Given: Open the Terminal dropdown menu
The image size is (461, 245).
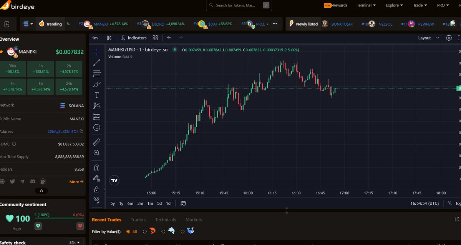Looking at the screenshot, I should click(x=366, y=5).
